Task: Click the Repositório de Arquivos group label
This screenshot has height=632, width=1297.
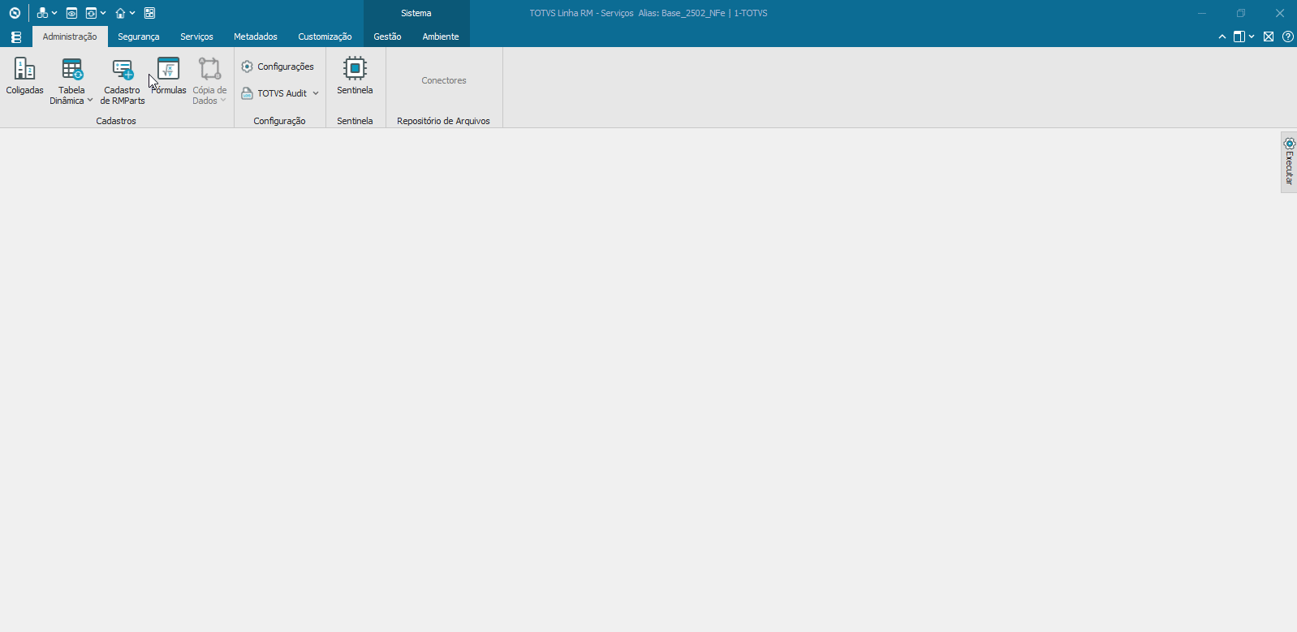Action: click(x=443, y=121)
